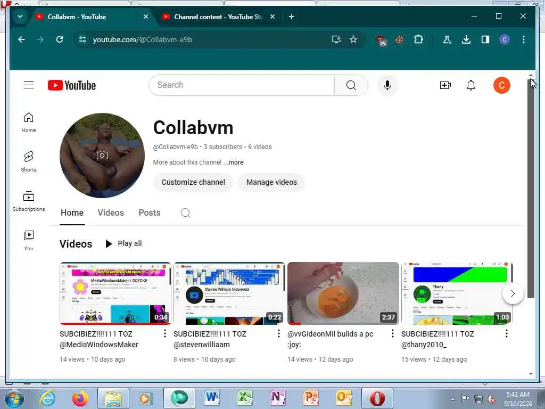545x409 pixels.
Task: Open the browser downloads icon
Action: coord(466,39)
